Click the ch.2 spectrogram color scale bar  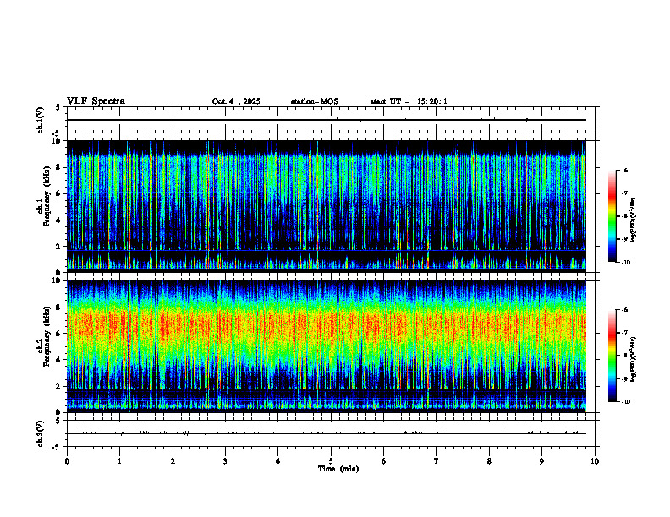click(612, 356)
